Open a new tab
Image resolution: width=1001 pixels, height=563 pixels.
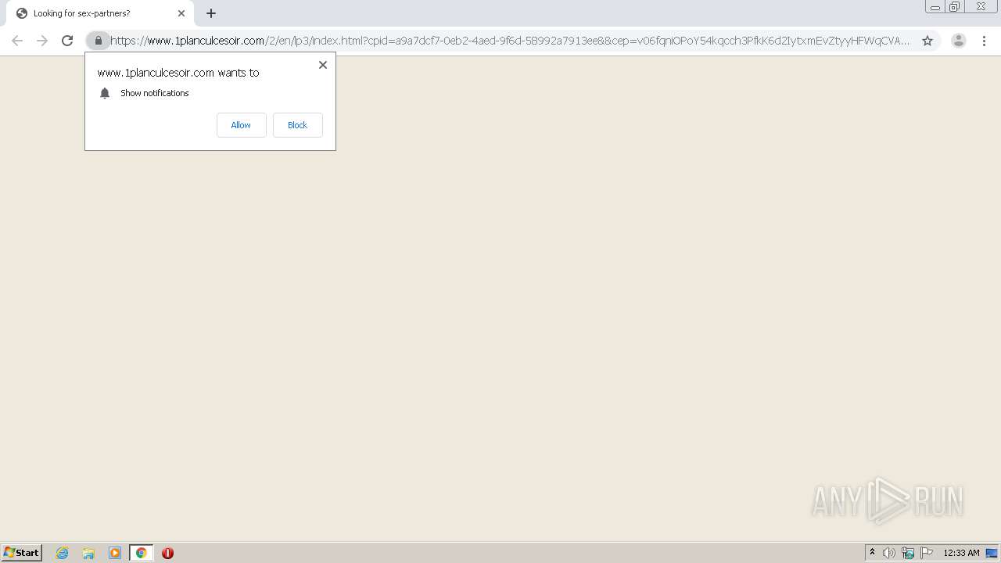click(211, 13)
